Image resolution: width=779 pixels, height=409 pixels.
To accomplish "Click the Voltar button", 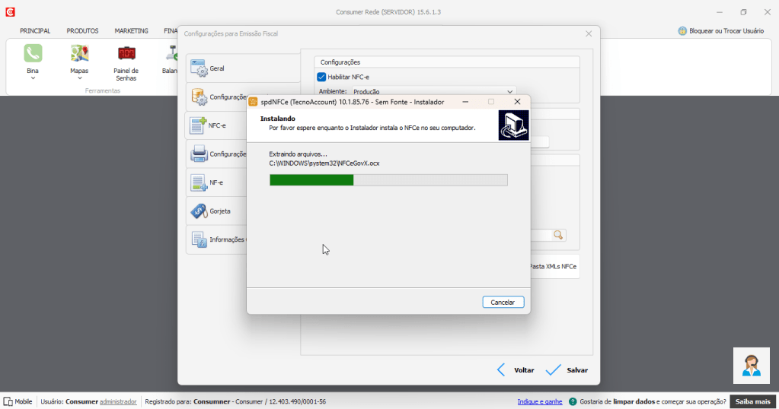I will [x=516, y=370].
